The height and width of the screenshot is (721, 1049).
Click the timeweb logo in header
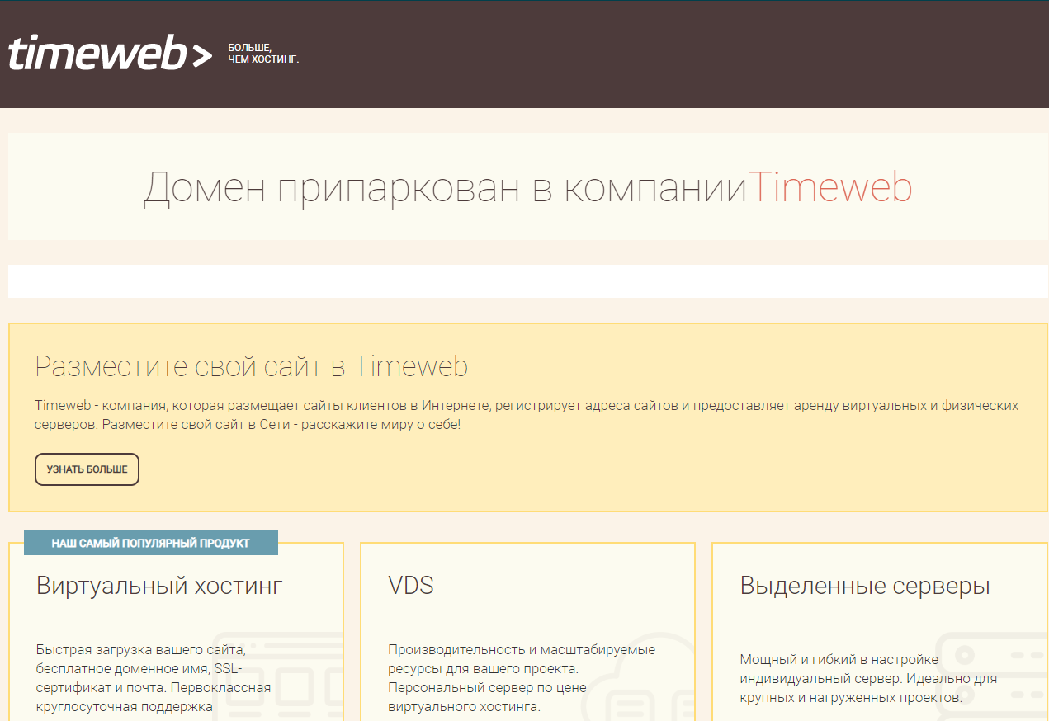click(110, 54)
